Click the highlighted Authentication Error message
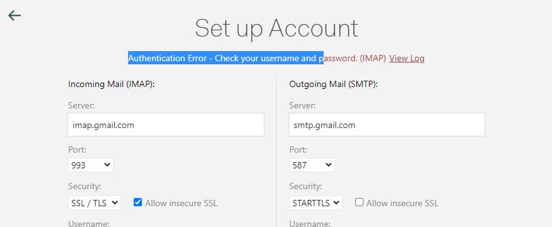This screenshot has height=227, width=552. click(226, 59)
